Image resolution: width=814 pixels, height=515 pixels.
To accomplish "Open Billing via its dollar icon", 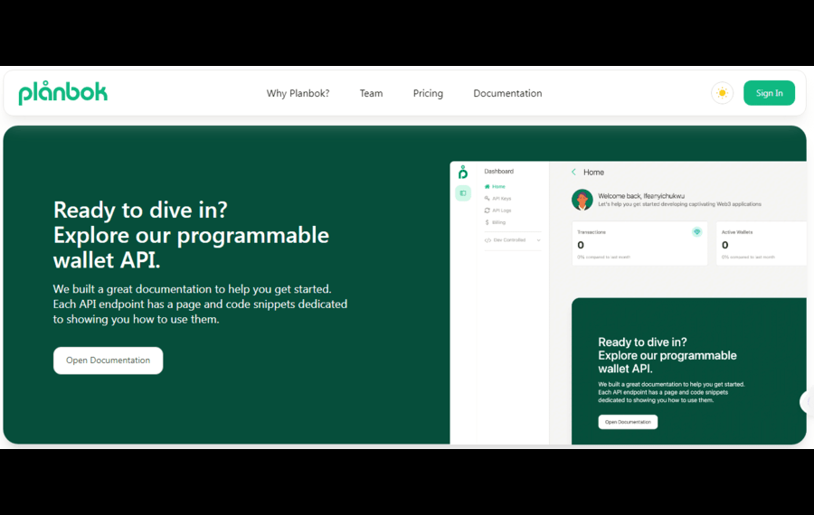I will click(487, 221).
